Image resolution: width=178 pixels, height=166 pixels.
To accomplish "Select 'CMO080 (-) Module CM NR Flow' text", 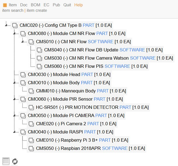I will (x=61, y=33).
